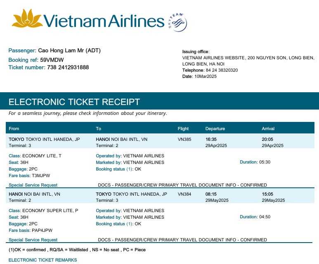The height and width of the screenshot is (264, 319).
Task: Click the Flight column header
Action: 183,128
